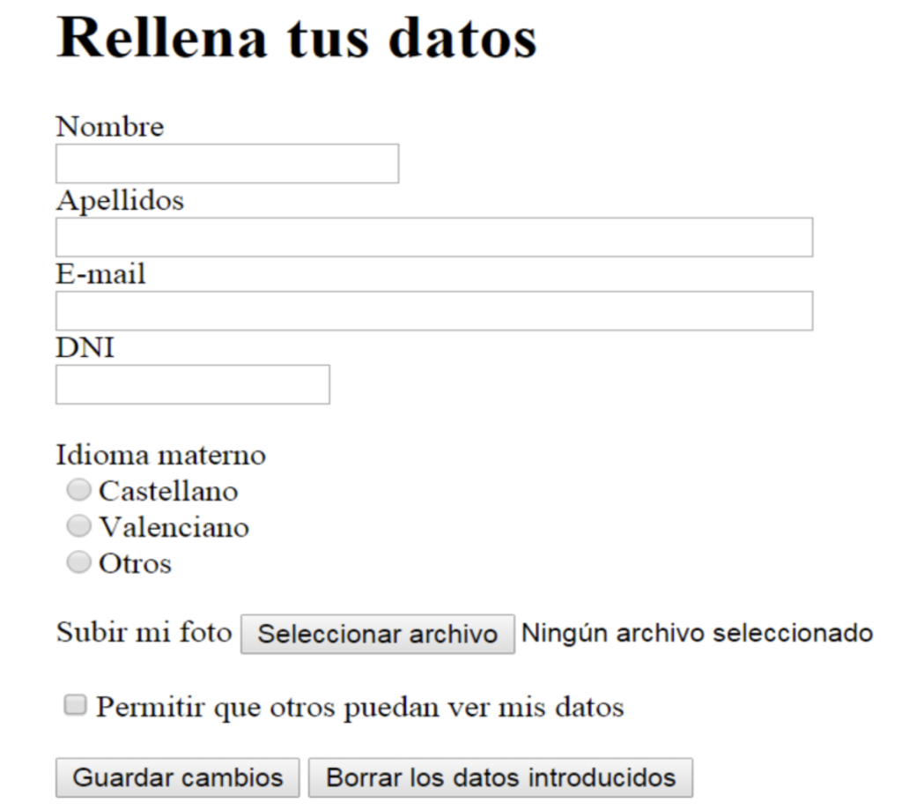Viewport: 902px width, 810px height.
Task: Click the DNI label text
Action: tap(85, 348)
